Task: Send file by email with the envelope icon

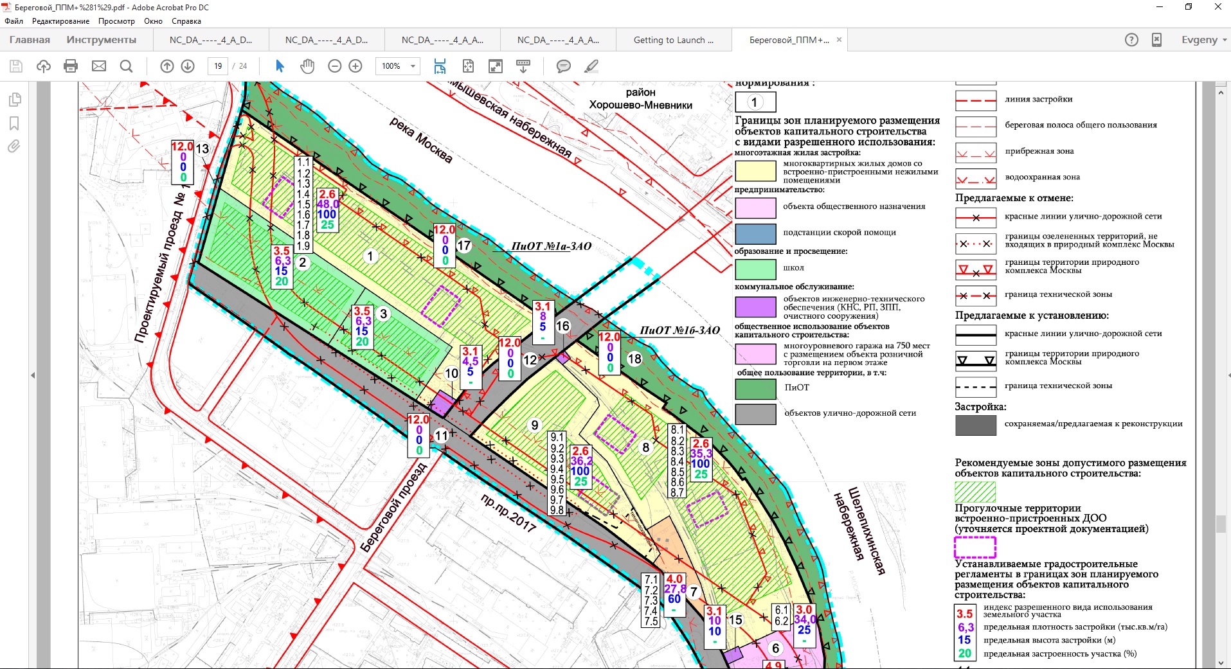Action: click(x=99, y=66)
